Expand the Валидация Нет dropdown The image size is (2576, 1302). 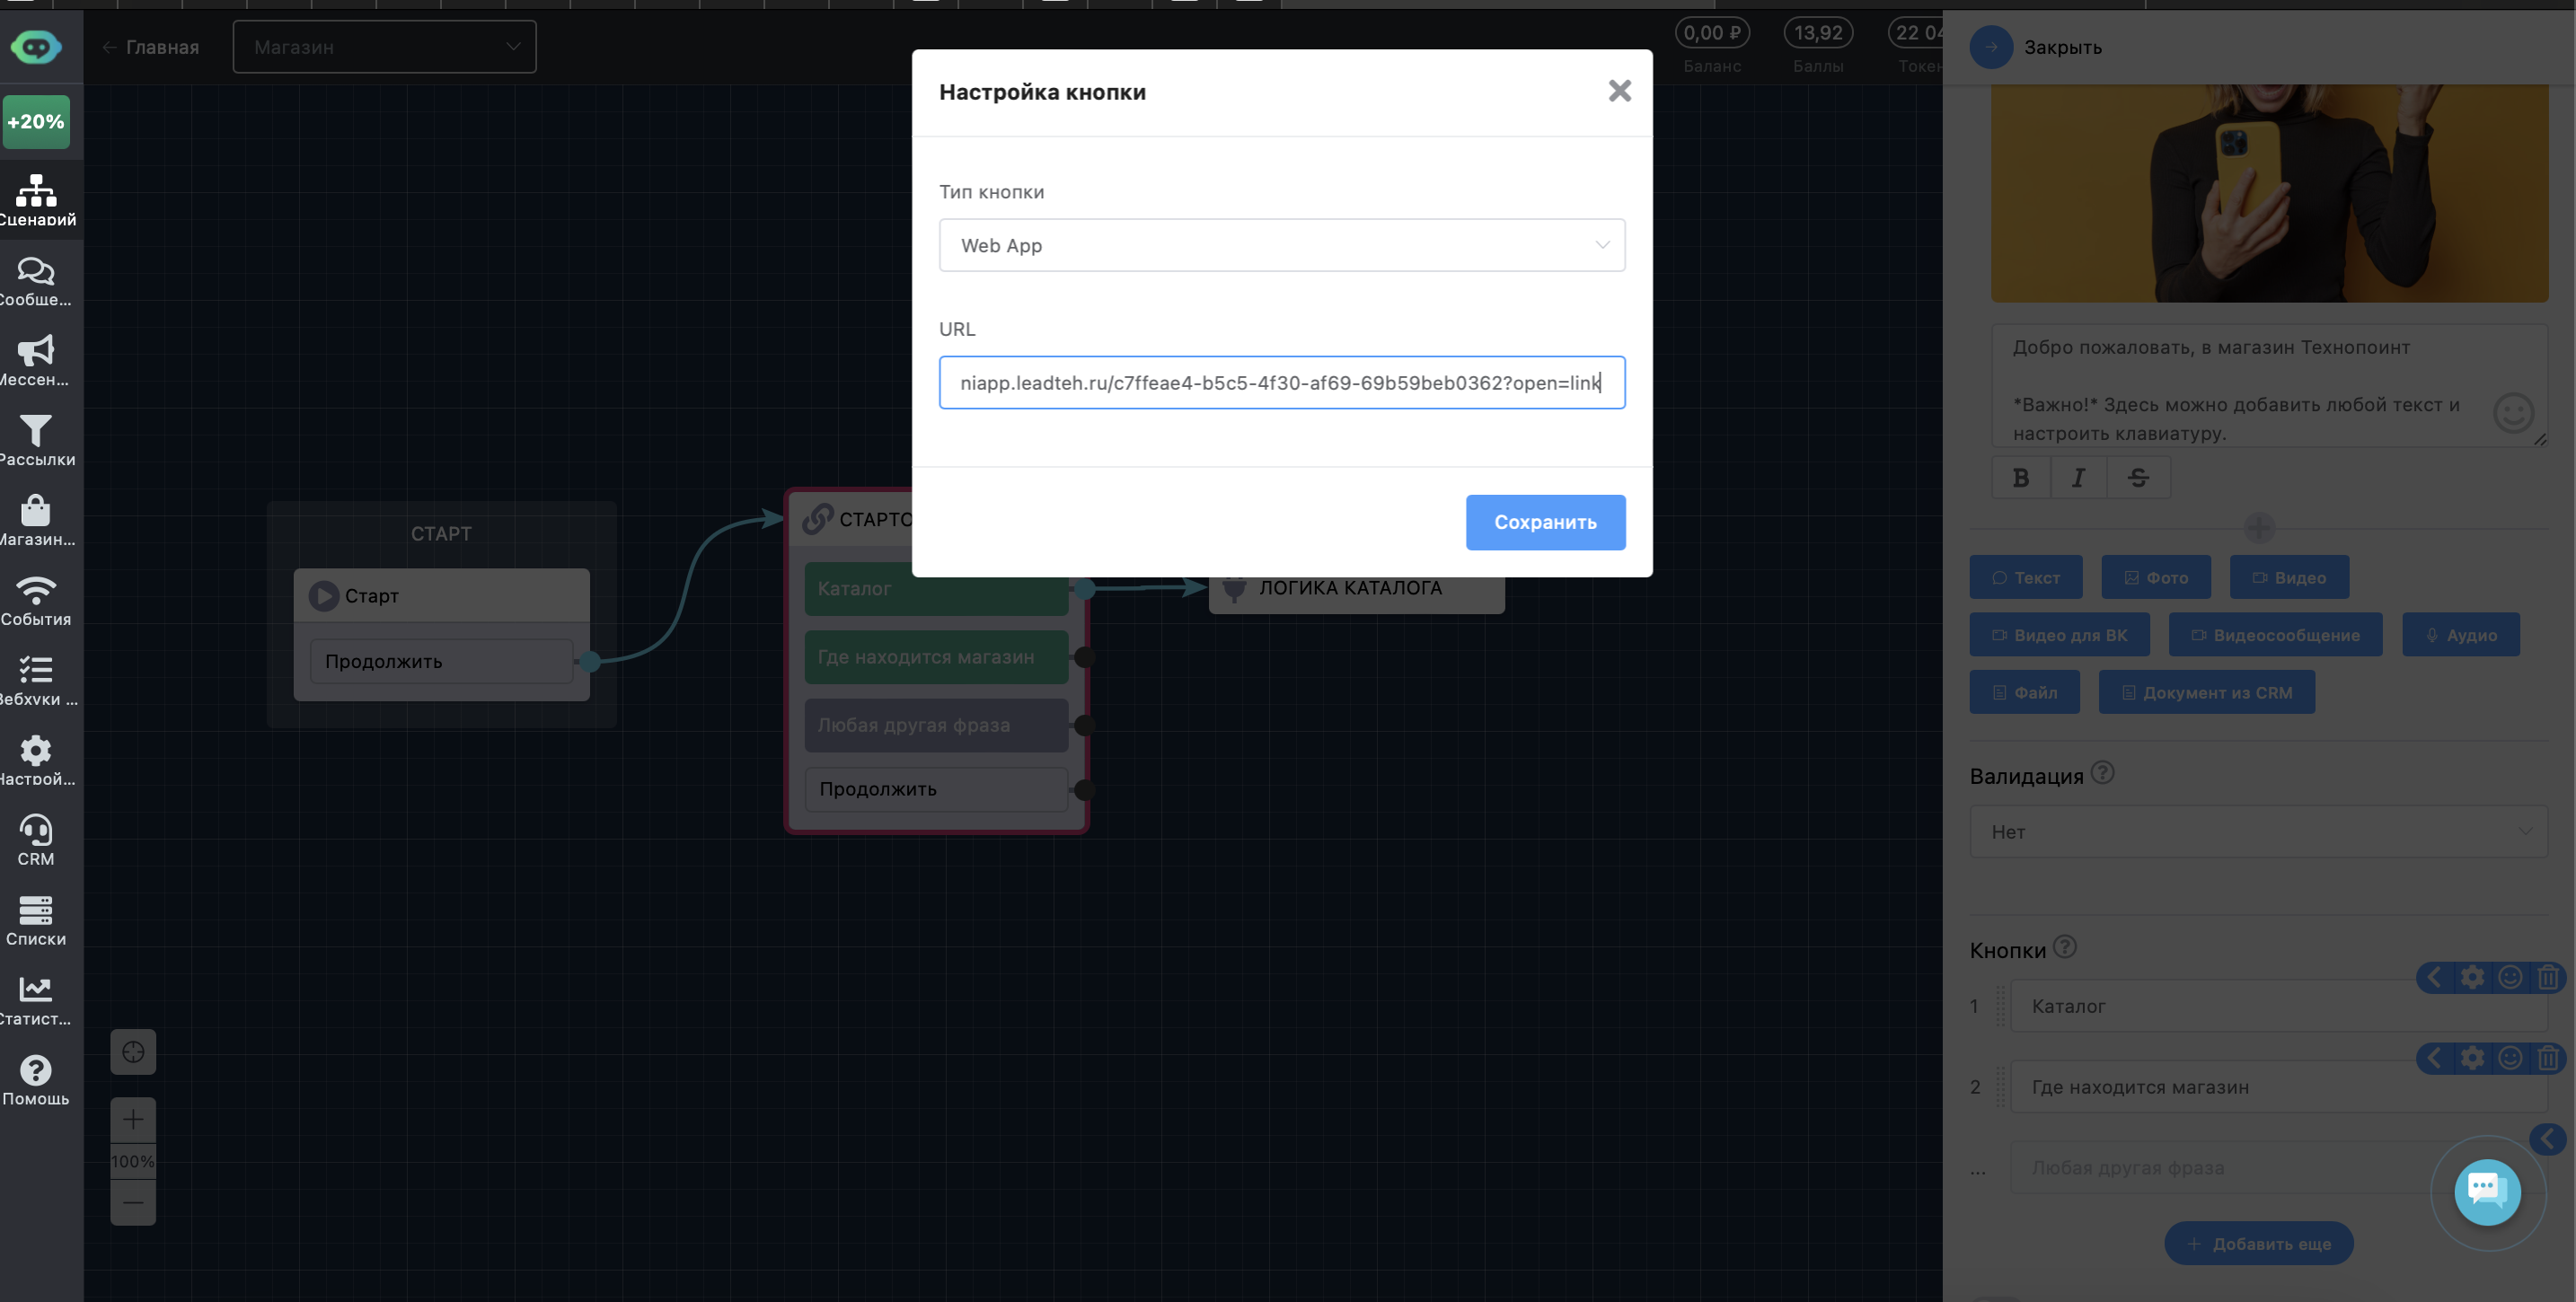[x=2258, y=832]
